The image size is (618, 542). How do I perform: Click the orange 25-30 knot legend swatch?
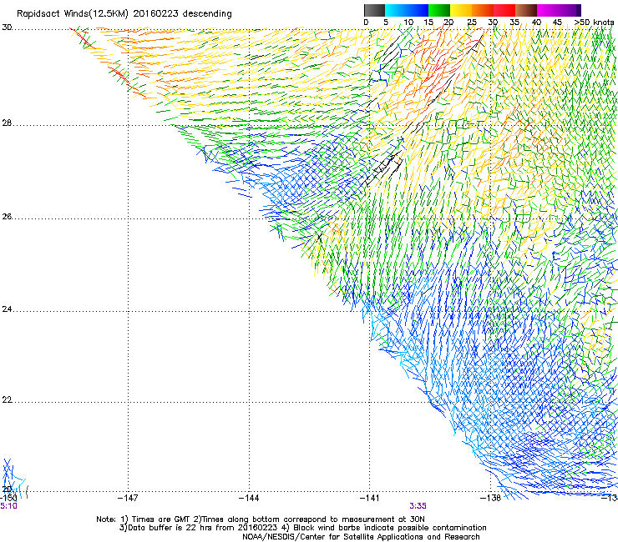[483, 10]
